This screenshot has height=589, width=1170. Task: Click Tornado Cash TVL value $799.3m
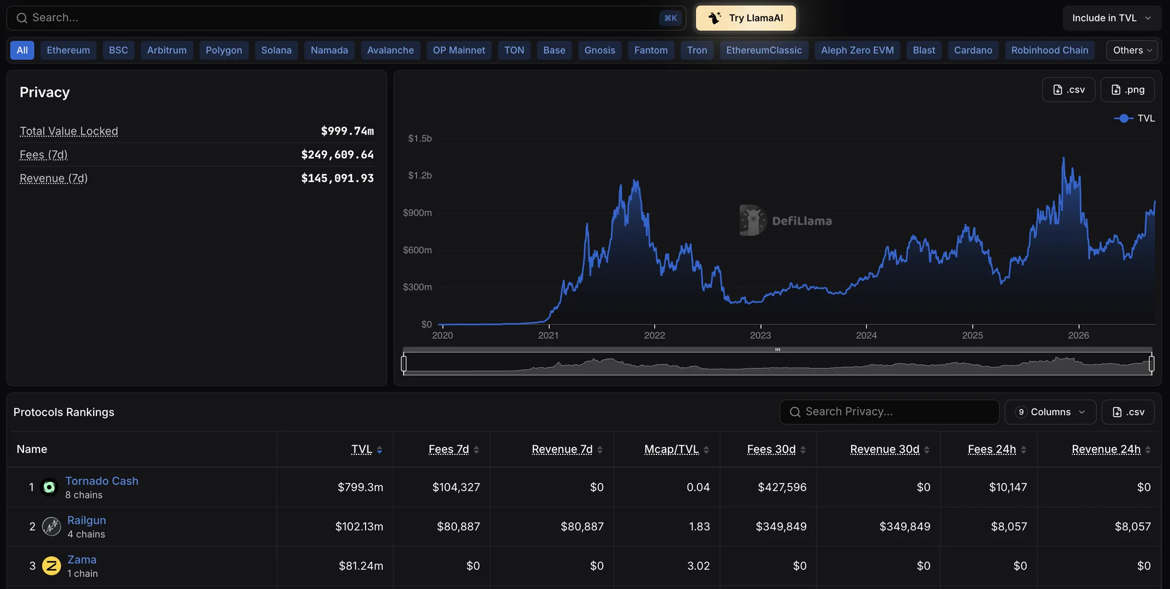(x=360, y=487)
